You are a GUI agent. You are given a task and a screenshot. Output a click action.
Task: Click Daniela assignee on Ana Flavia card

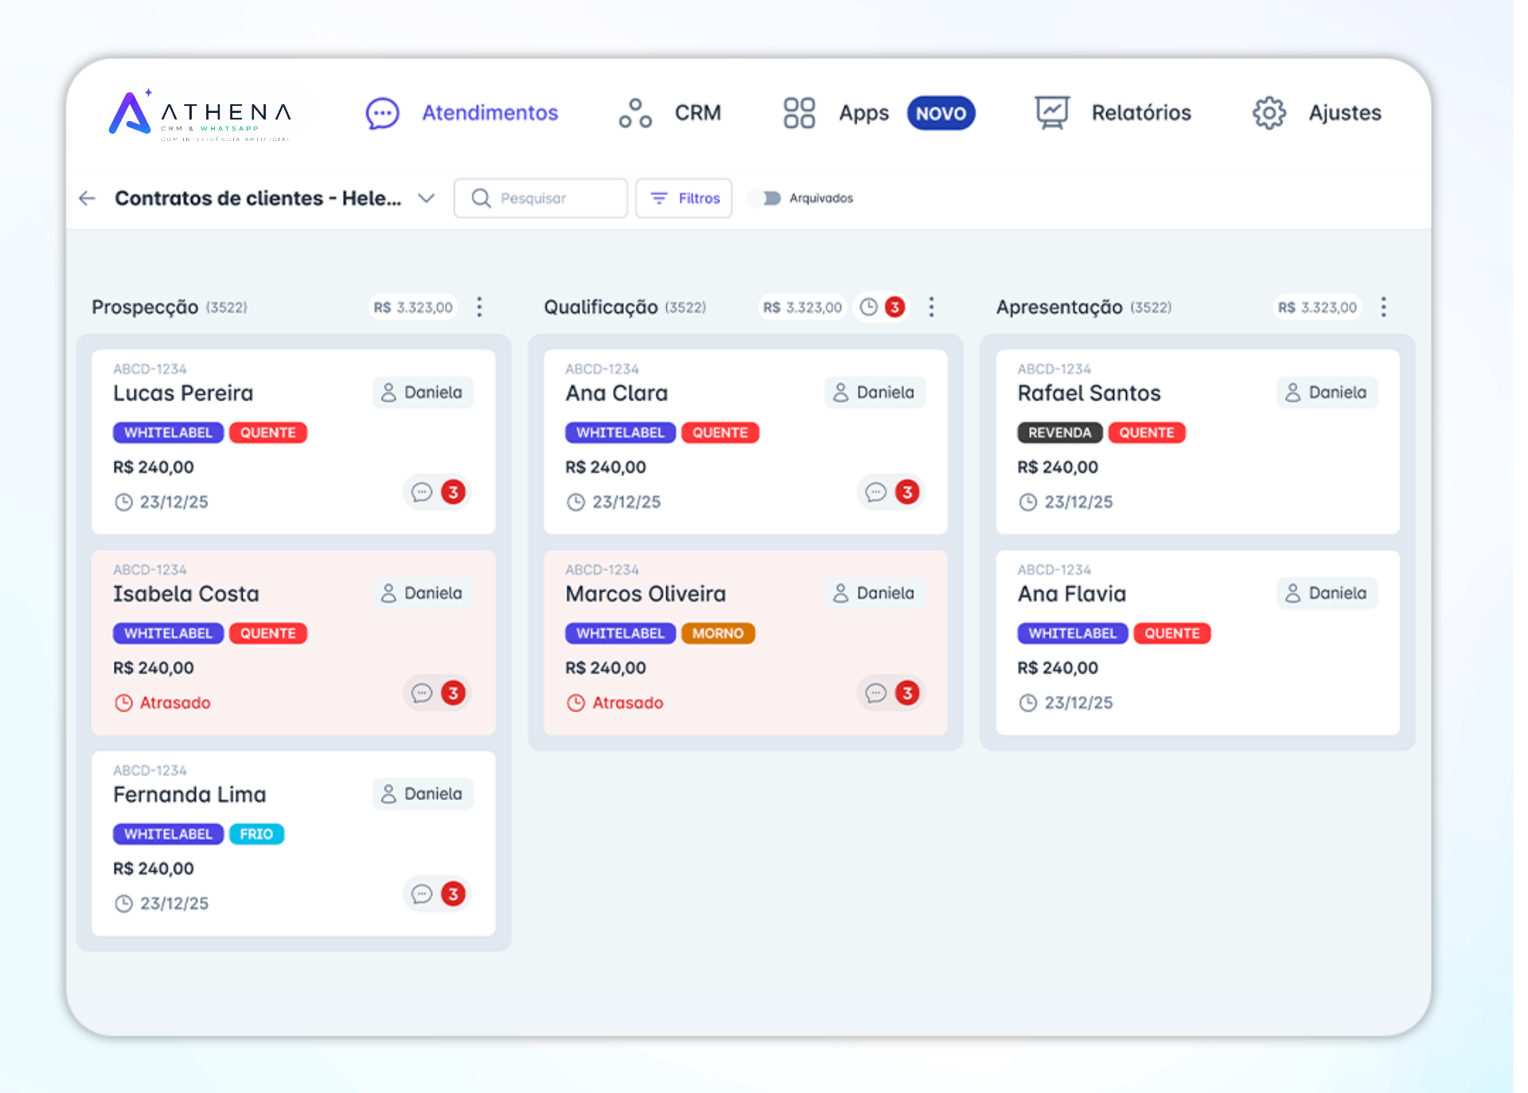coord(1327,593)
